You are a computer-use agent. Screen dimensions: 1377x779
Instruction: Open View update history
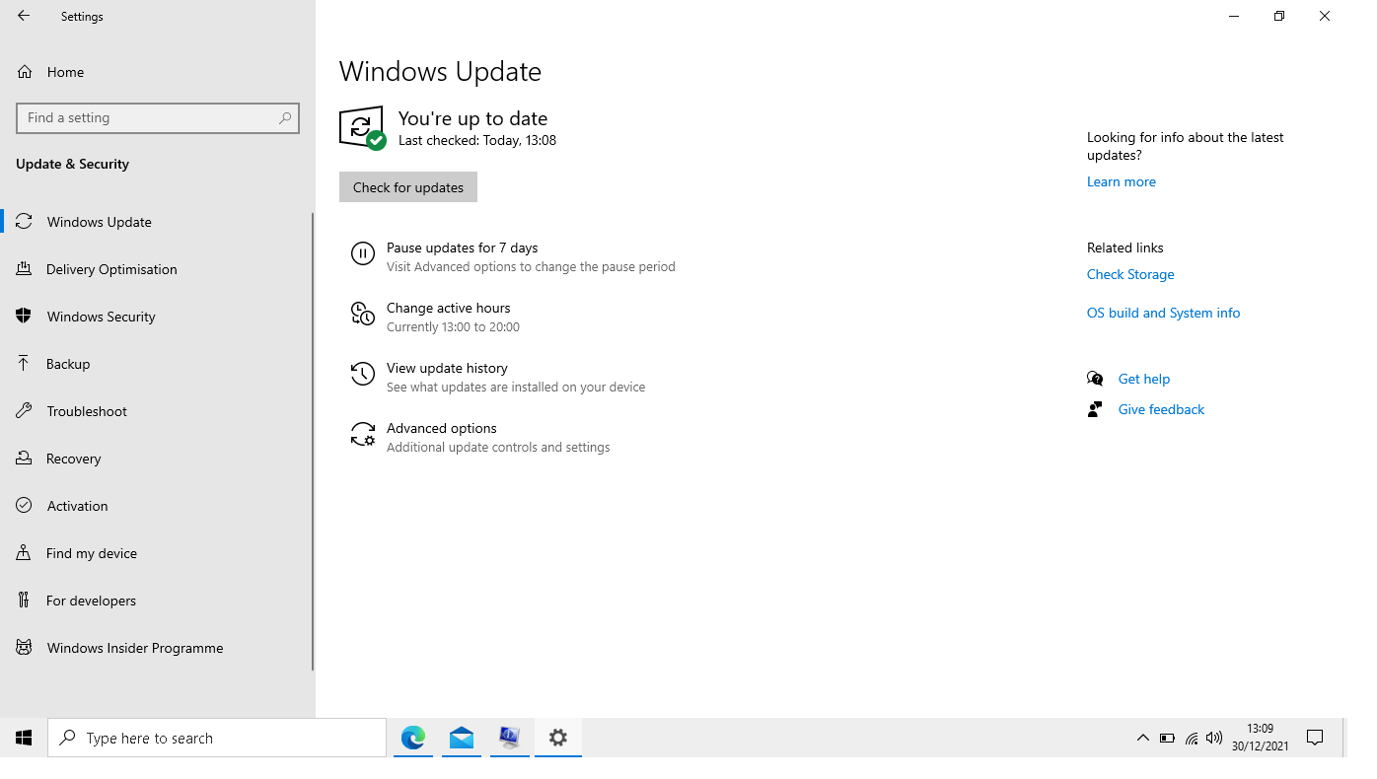tap(447, 368)
